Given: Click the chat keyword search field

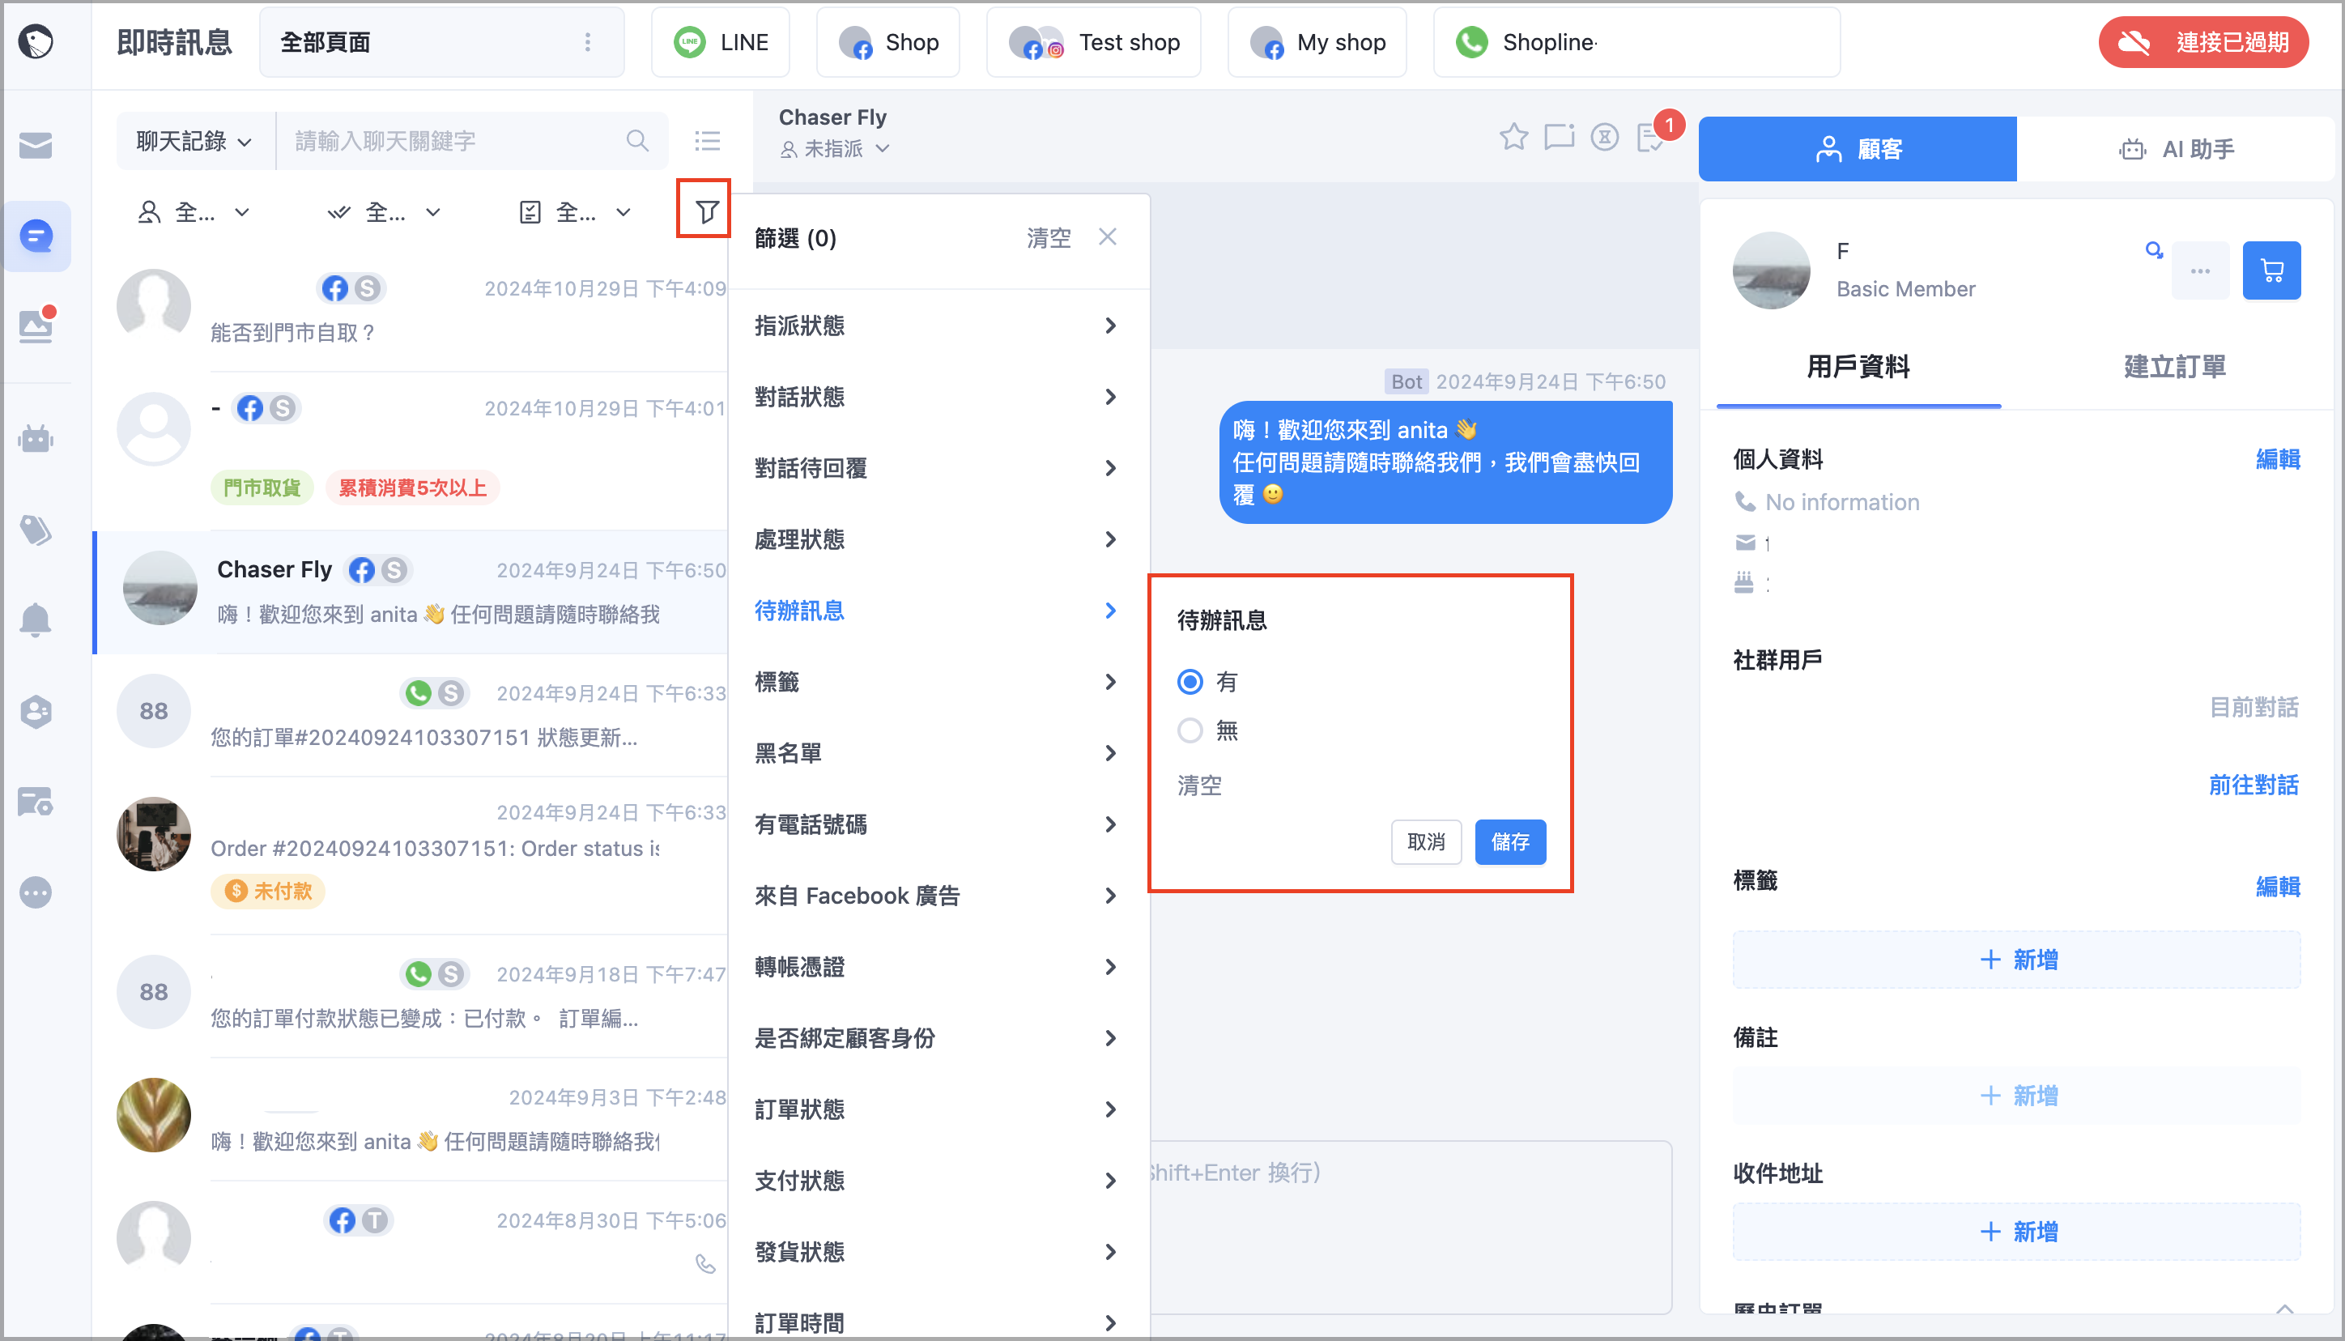Looking at the screenshot, I should pos(471,141).
